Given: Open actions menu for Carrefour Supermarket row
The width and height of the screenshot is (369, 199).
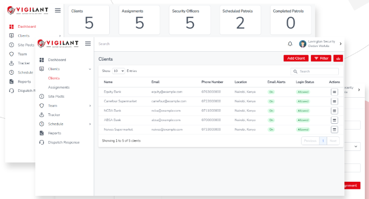Looking at the screenshot, I should tap(335, 101).
